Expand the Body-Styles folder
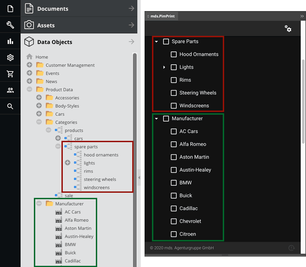Viewport: 306px width, 267px height. click(x=39, y=105)
